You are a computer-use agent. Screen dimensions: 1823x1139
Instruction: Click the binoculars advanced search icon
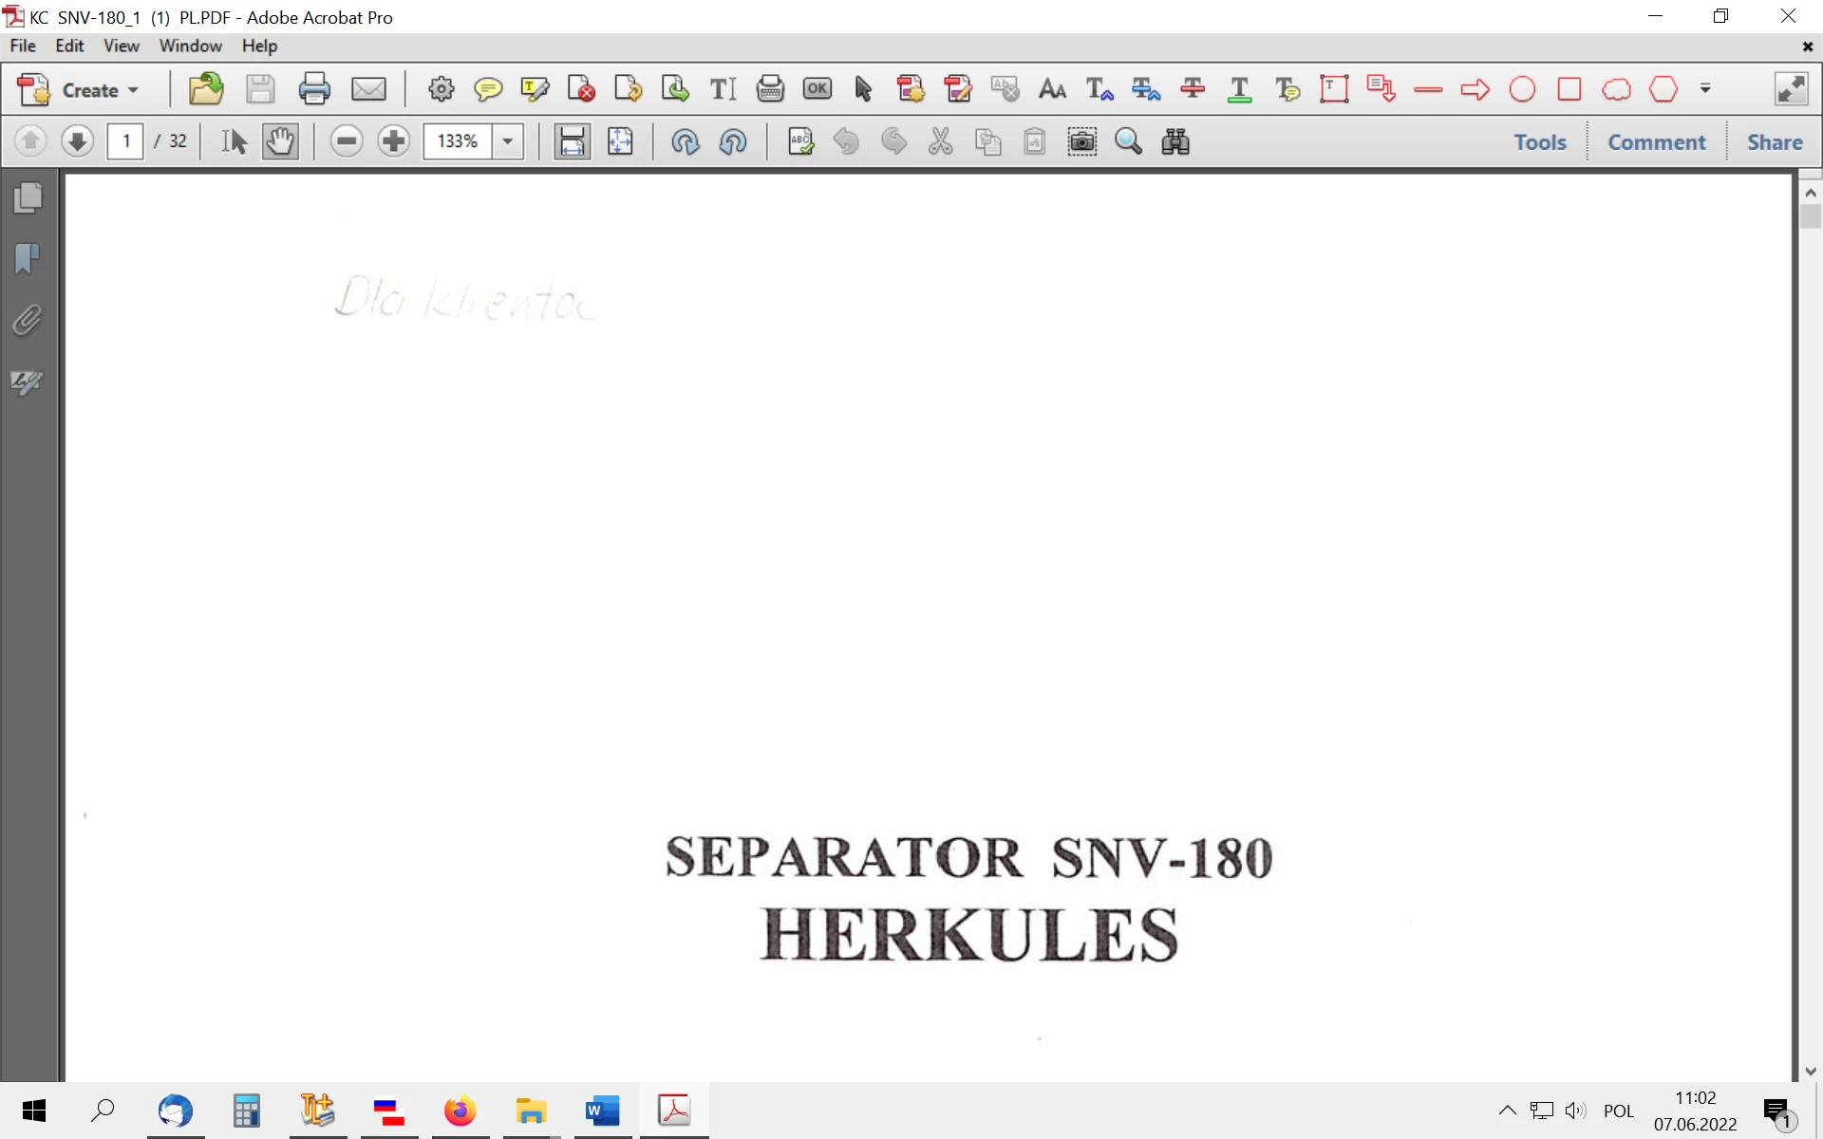(x=1175, y=141)
